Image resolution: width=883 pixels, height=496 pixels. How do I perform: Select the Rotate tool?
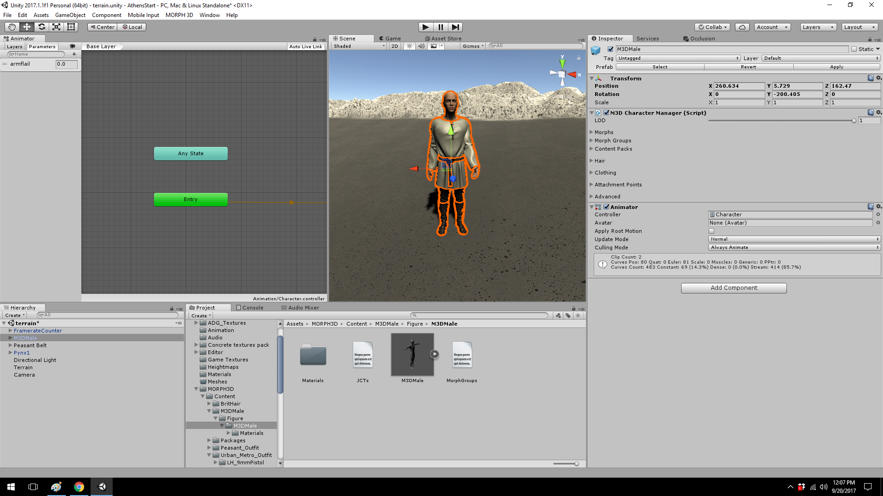pyautogui.click(x=41, y=27)
